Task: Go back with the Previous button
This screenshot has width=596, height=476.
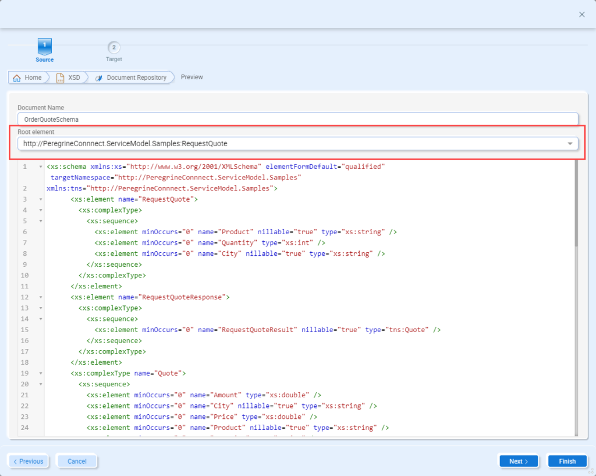Action: click(x=29, y=461)
